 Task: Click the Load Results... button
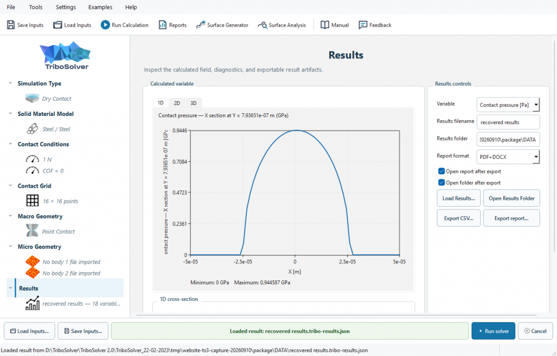459,199
